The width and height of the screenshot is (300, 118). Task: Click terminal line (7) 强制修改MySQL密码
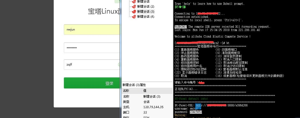coord(190,69)
